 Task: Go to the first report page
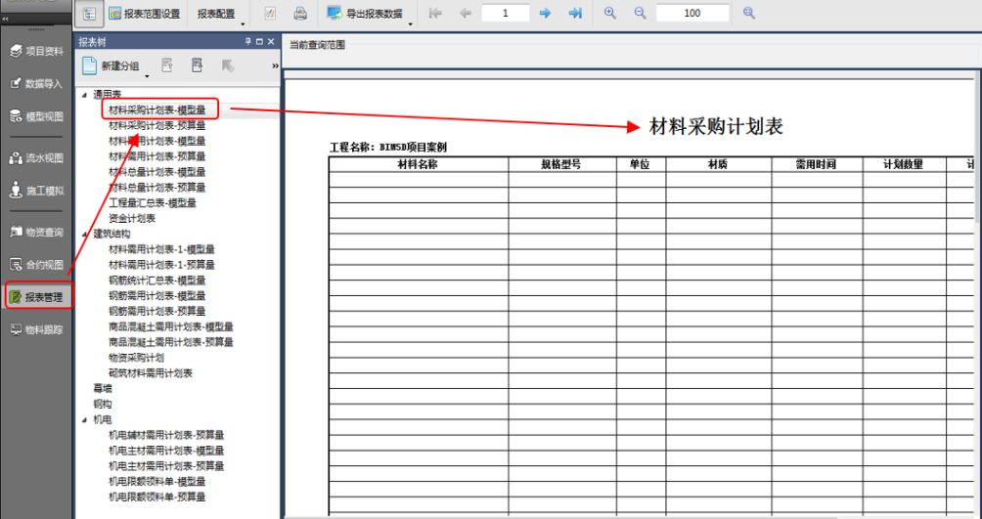coord(435,13)
